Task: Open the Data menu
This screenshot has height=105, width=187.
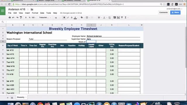Action: pos(42,13)
